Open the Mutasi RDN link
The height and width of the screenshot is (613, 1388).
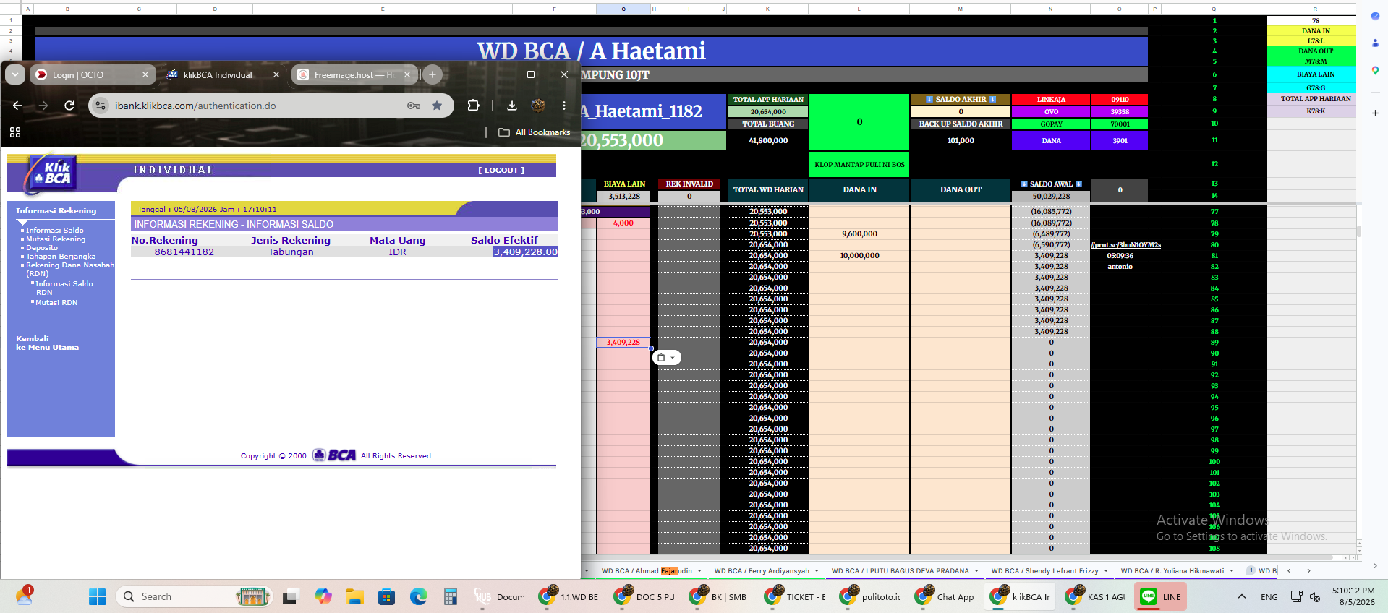(56, 303)
